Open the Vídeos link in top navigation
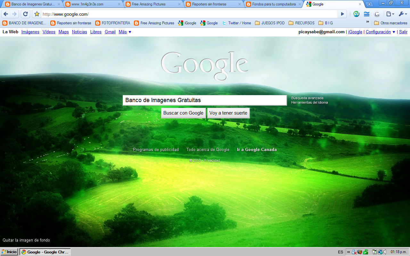This screenshot has height=256, width=410. coord(49,32)
